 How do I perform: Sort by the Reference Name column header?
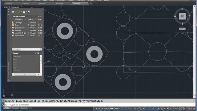[x=21, y=20]
